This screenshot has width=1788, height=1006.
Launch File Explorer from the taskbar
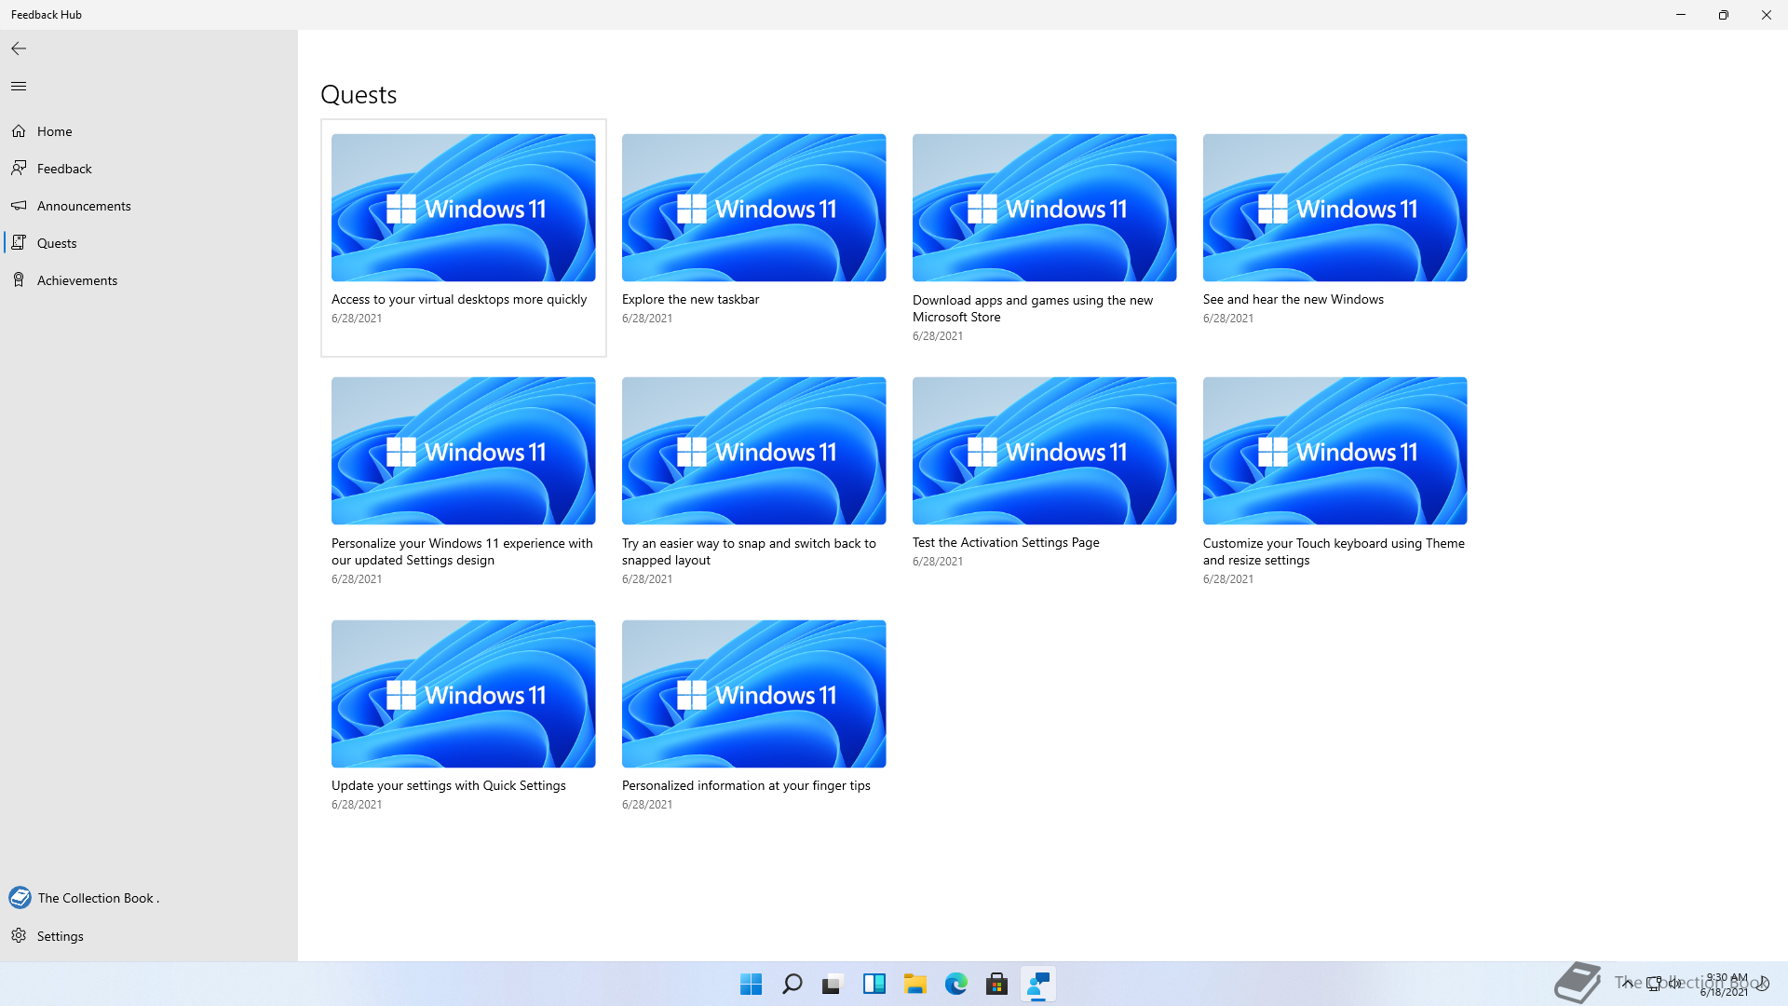tap(915, 984)
